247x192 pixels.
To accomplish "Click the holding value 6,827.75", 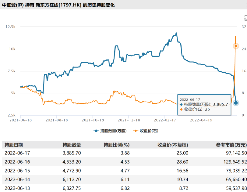I will point(72,188).
